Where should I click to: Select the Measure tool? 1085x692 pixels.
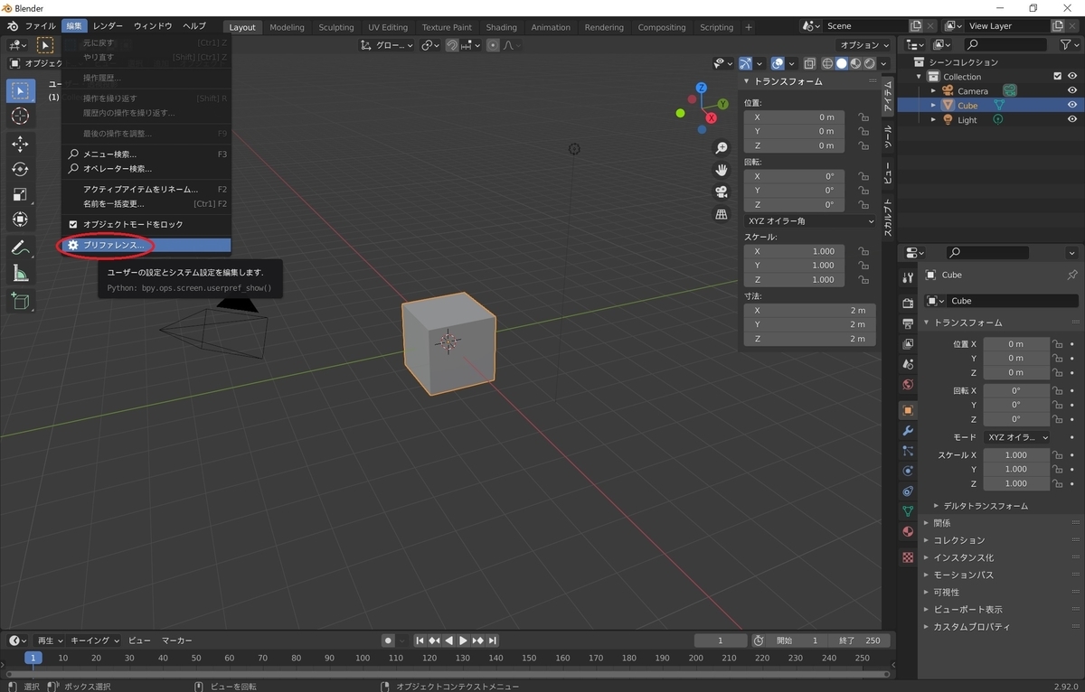click(x=20, y=273)
